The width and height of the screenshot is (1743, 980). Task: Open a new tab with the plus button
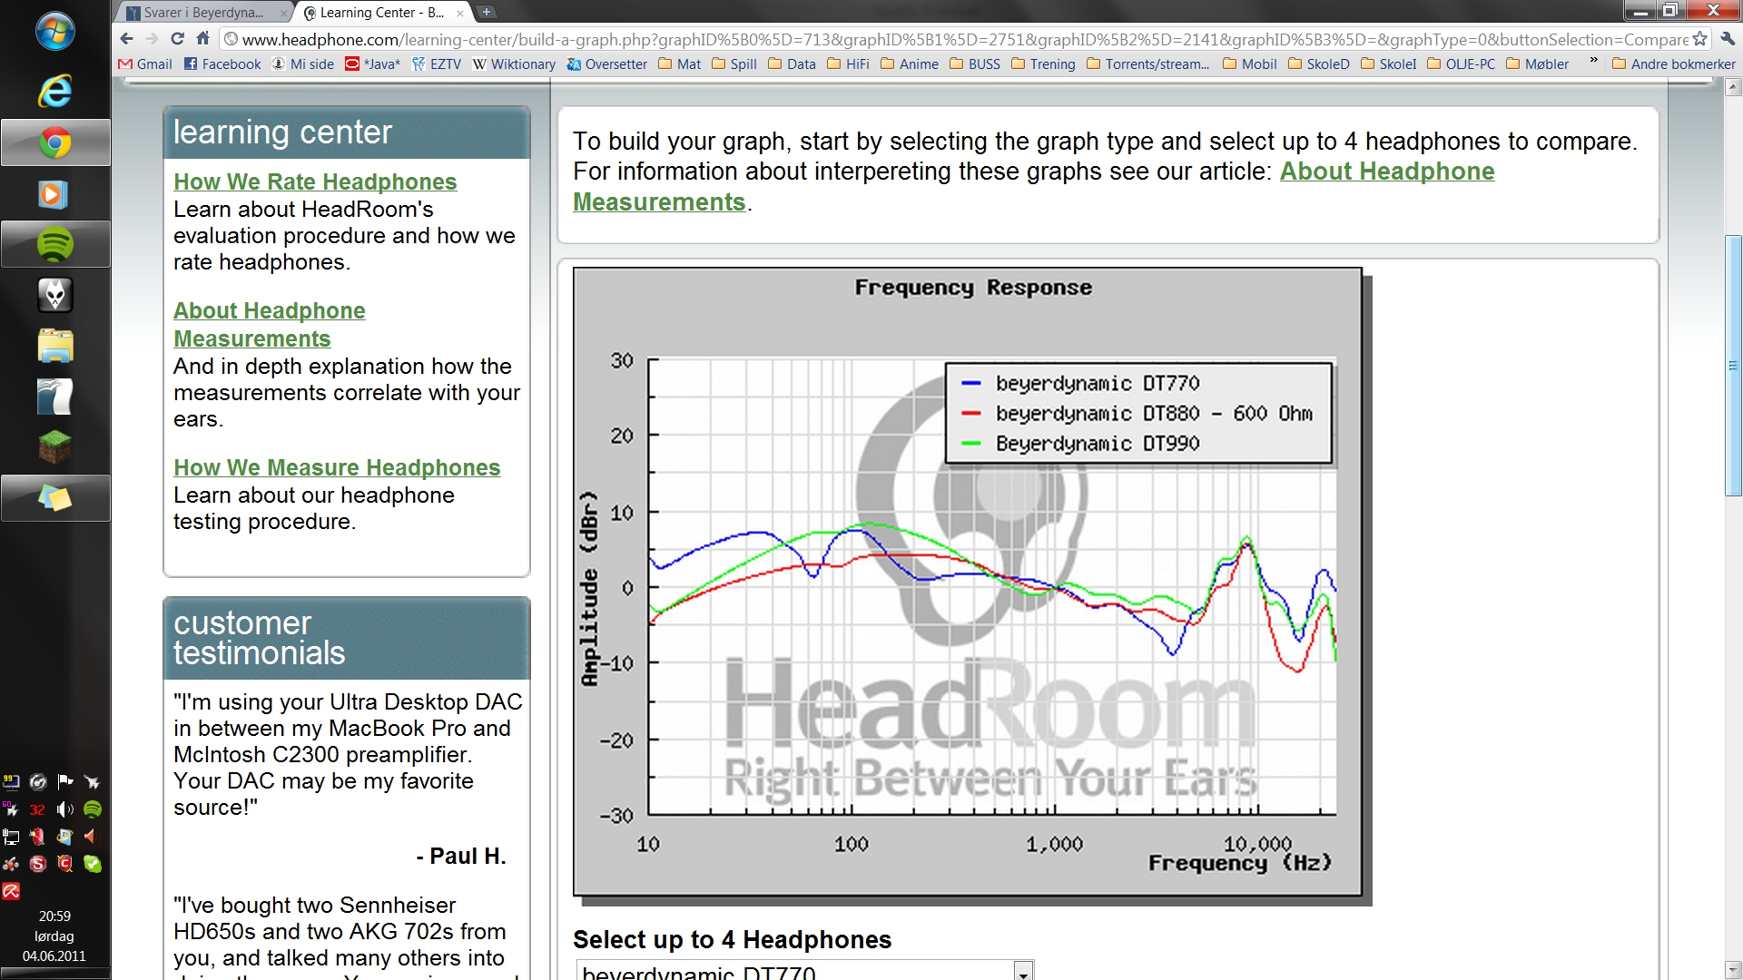click(x=487, y=12)
